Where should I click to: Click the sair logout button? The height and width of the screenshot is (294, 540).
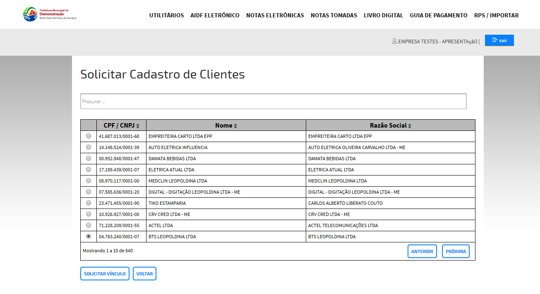coord(499,40)
